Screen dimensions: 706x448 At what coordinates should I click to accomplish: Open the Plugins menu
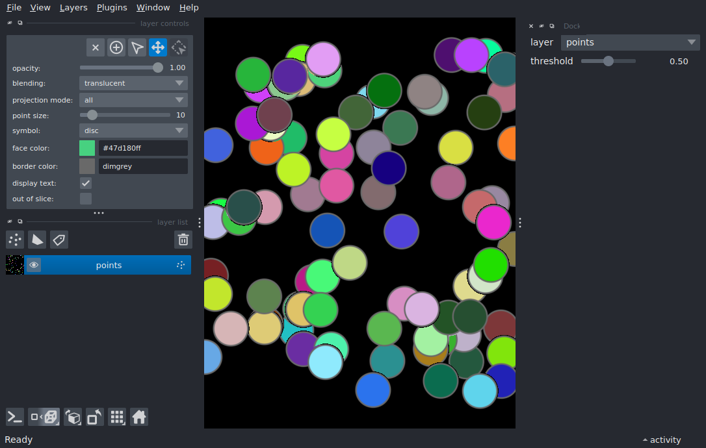pos(112,8)
